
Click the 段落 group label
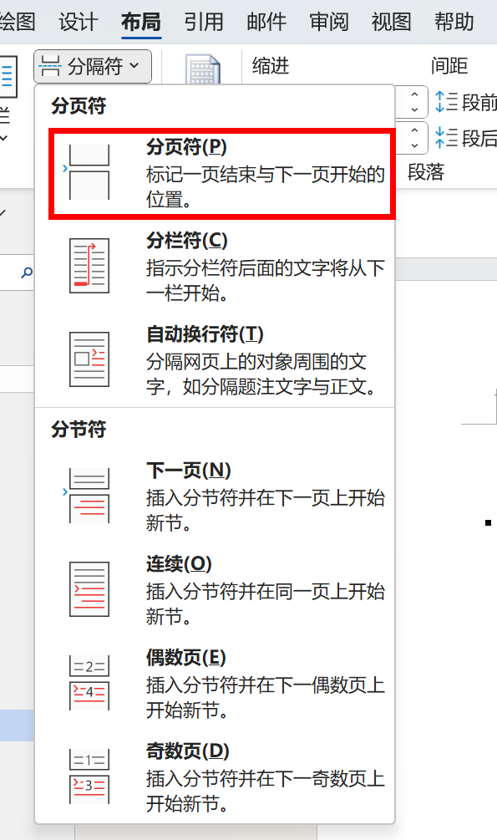point(426,172)
